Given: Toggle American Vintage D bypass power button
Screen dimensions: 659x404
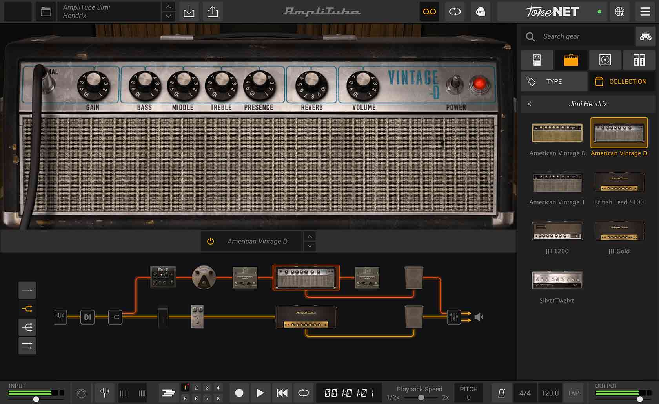Looking at the screenshot, I should [x=211, y=241].
